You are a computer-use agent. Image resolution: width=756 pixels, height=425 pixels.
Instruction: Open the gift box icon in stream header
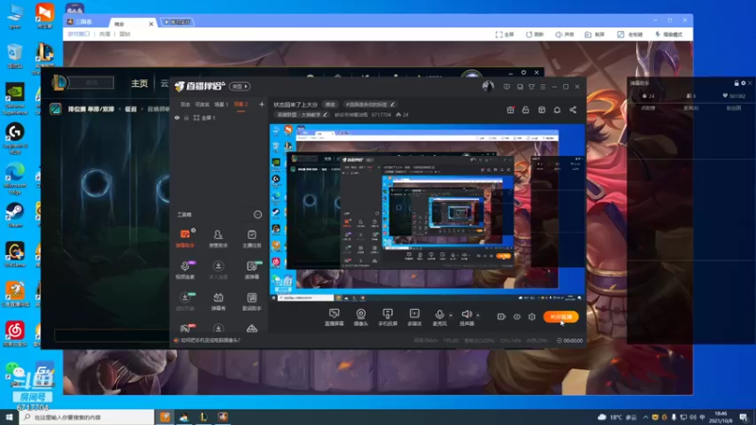coord(510,110)
